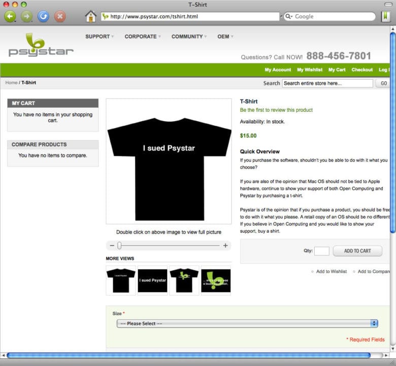Open the OEM menu
The height and width of the screenshot is (366, 396).
[225, 37]
